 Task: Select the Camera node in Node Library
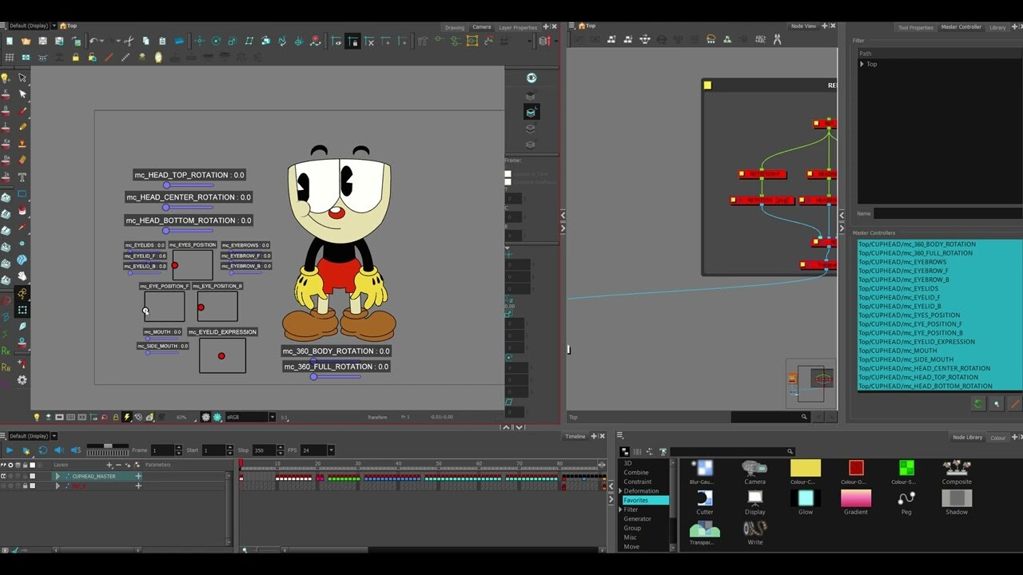click(x=754, y=471)
